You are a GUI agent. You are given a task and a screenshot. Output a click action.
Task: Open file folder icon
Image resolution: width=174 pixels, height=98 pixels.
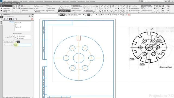point(17,6)
